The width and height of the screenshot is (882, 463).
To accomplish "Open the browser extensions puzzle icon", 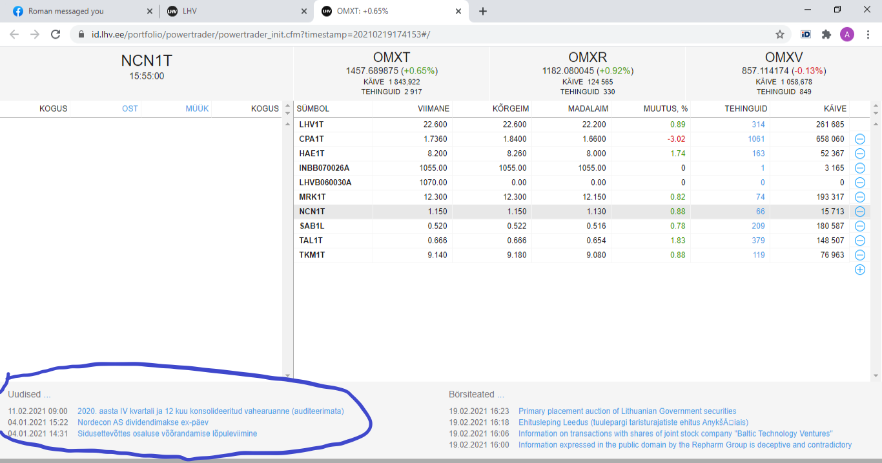I will pyautogui.click(x=826, y=35).
